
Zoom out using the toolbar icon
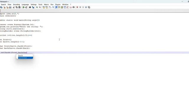tap(40, 7)
